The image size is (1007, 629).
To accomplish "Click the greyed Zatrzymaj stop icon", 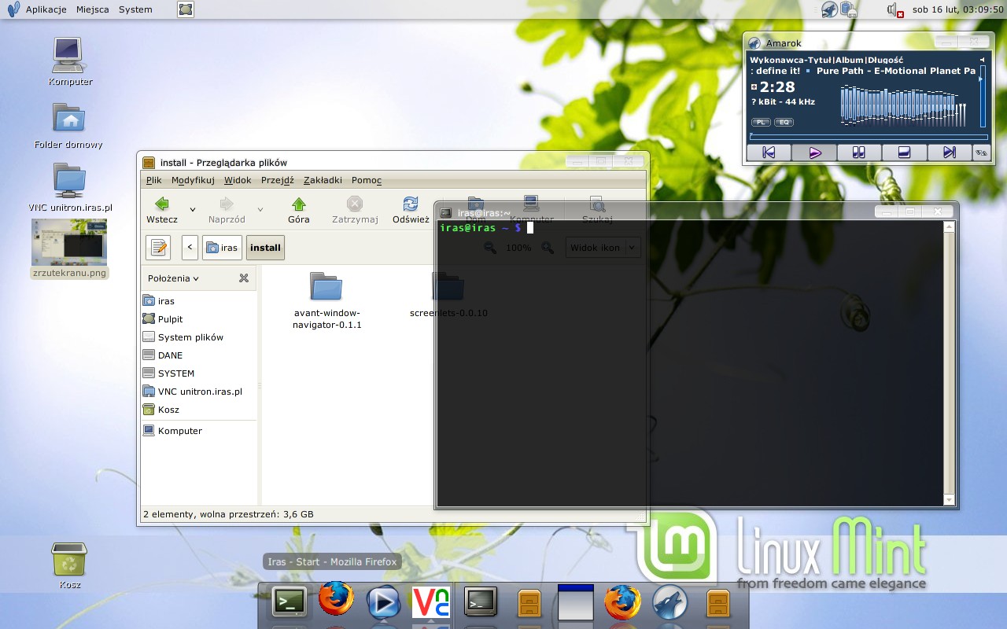I will (355, 204).
